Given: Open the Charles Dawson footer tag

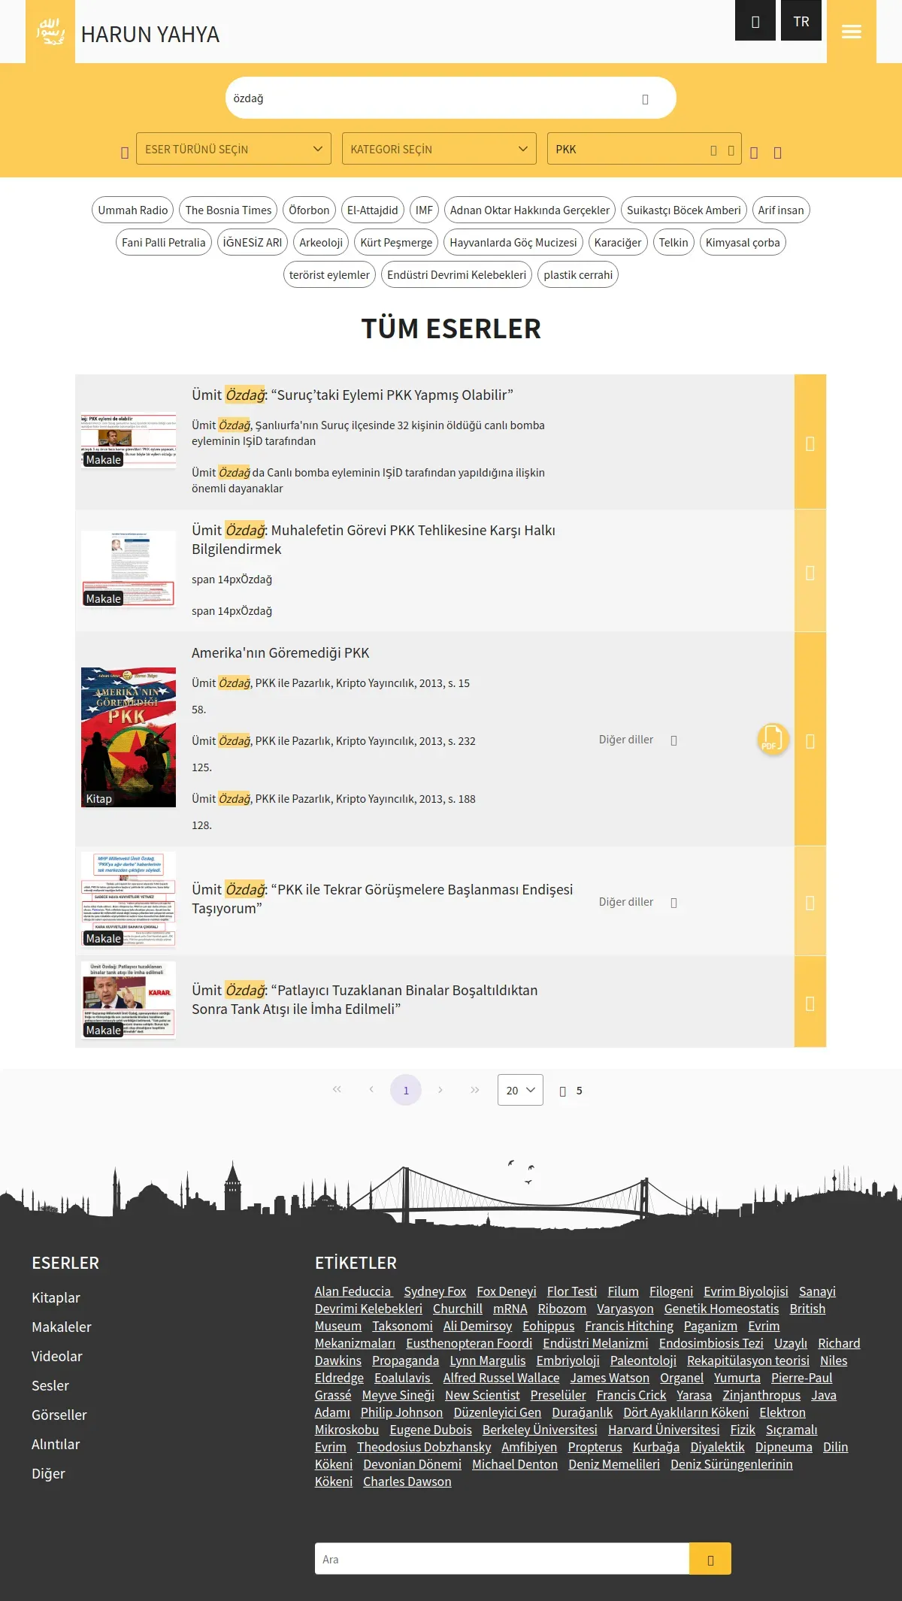Looking at the screenshot, I should pyautogui.click(x=407, y=1481).
